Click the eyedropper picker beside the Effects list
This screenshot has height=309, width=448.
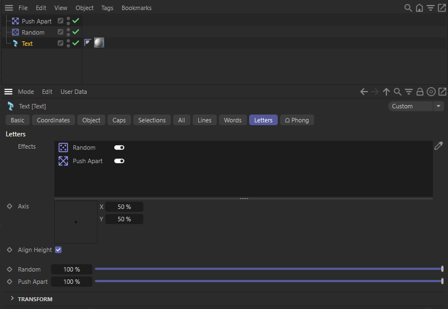[438, 146]
